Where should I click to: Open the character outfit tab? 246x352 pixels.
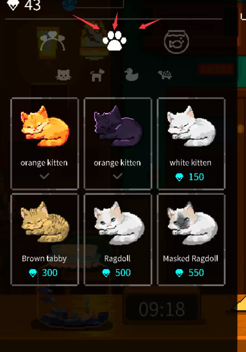[53, 42]
